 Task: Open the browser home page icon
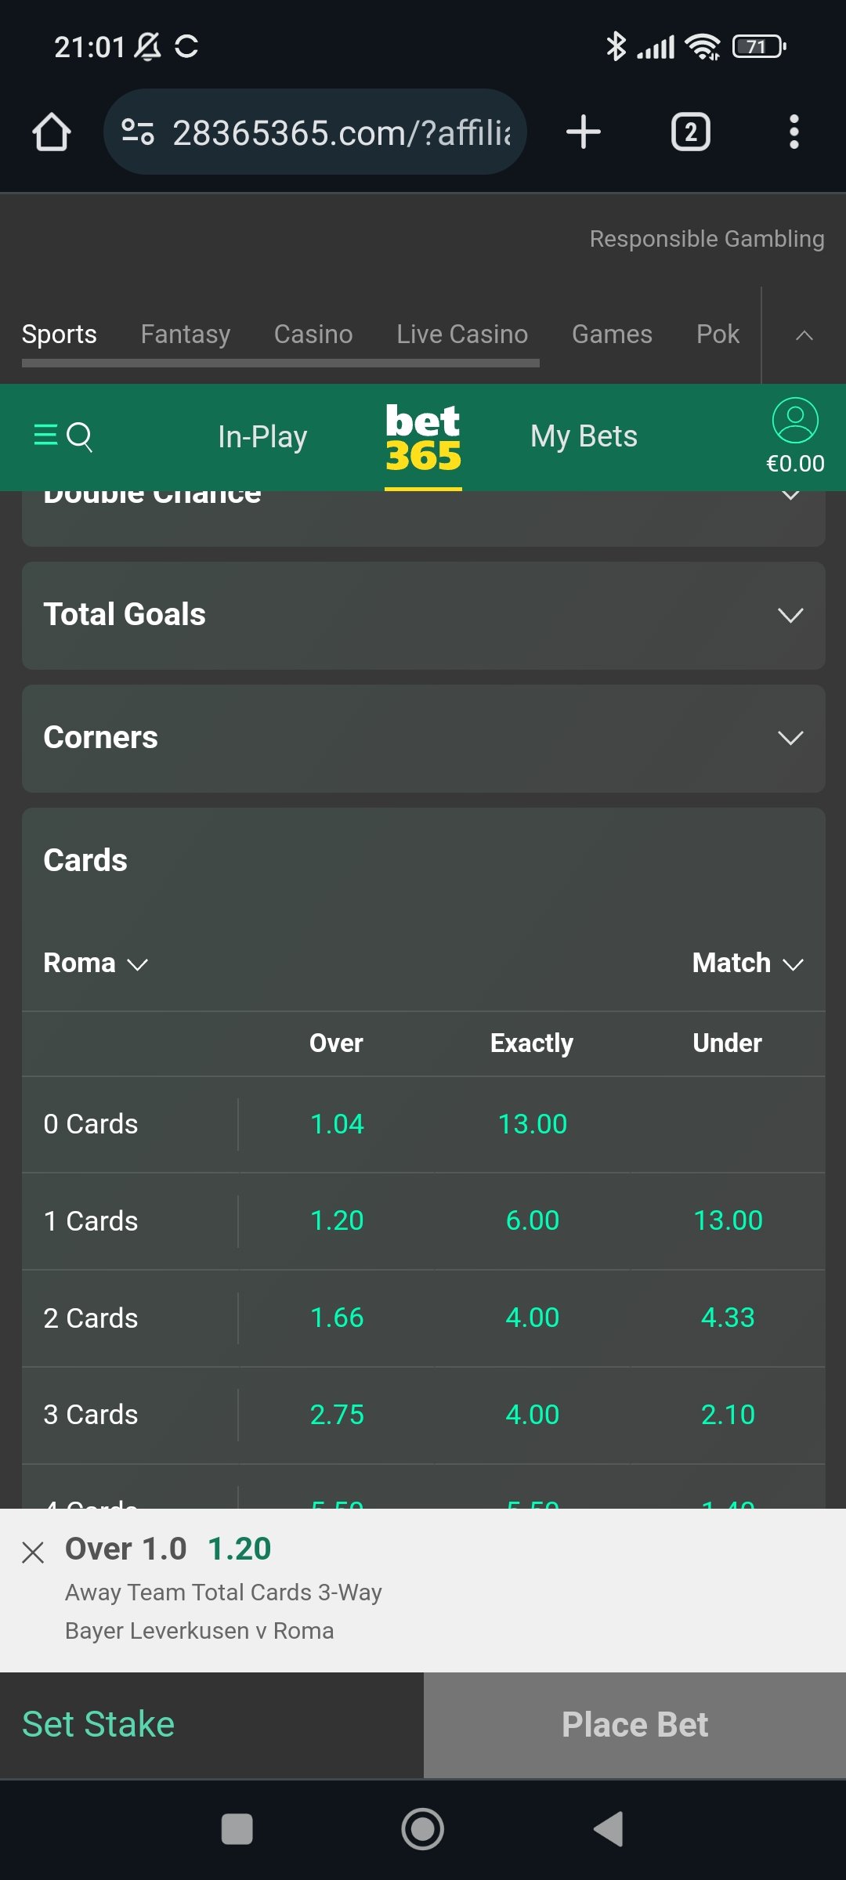click(x=52, y=132)
